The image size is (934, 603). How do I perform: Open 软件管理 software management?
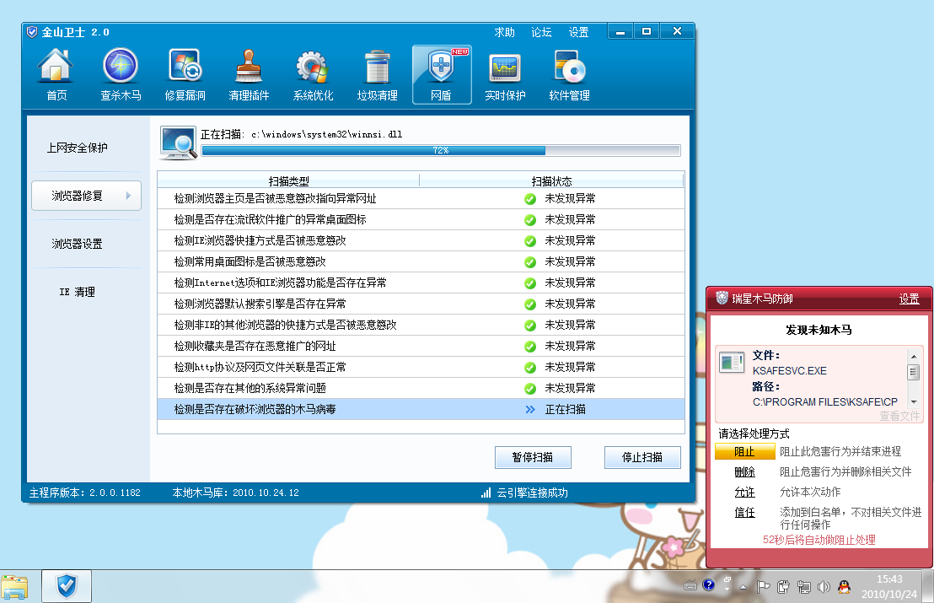point(570,74)
